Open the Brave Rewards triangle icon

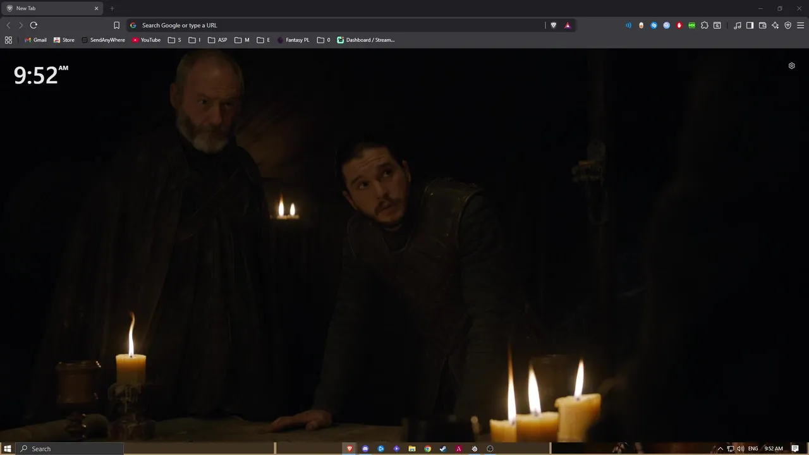tap(568, 25)
